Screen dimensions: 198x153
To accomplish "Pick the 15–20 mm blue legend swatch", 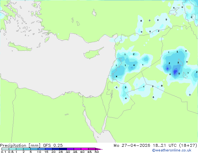I will click(x=49, y=149).
